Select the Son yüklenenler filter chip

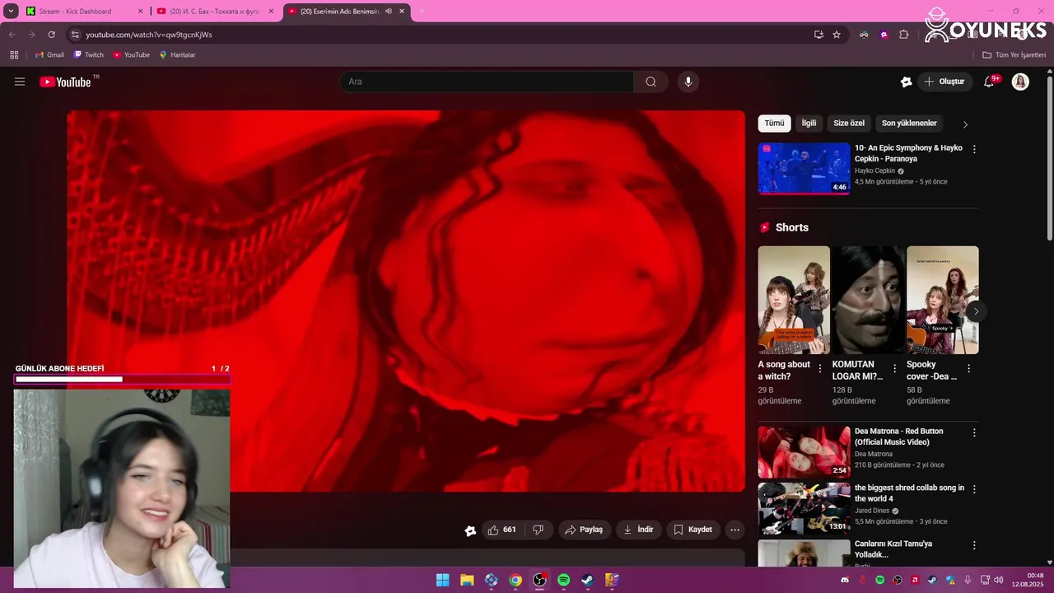tap(909, 124)
